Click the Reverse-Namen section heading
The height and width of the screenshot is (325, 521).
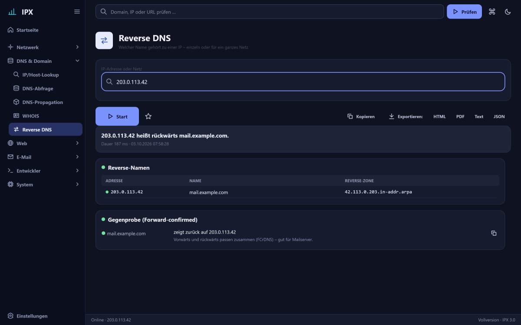click(x=129, y=168)
